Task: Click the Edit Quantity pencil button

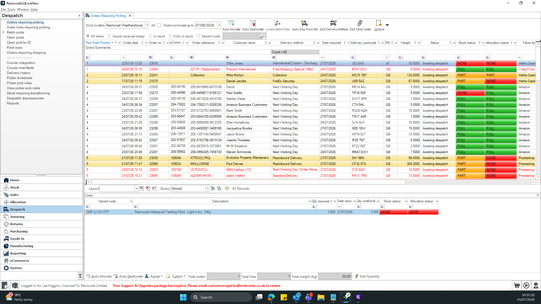Action: [x=367, y=276]
